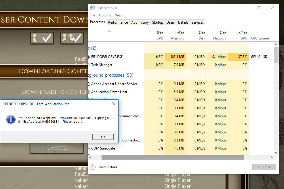The height and width of the screenshot is (189, 284).
Task: Sort processes by the Memory column
Action: click(176, 35)
